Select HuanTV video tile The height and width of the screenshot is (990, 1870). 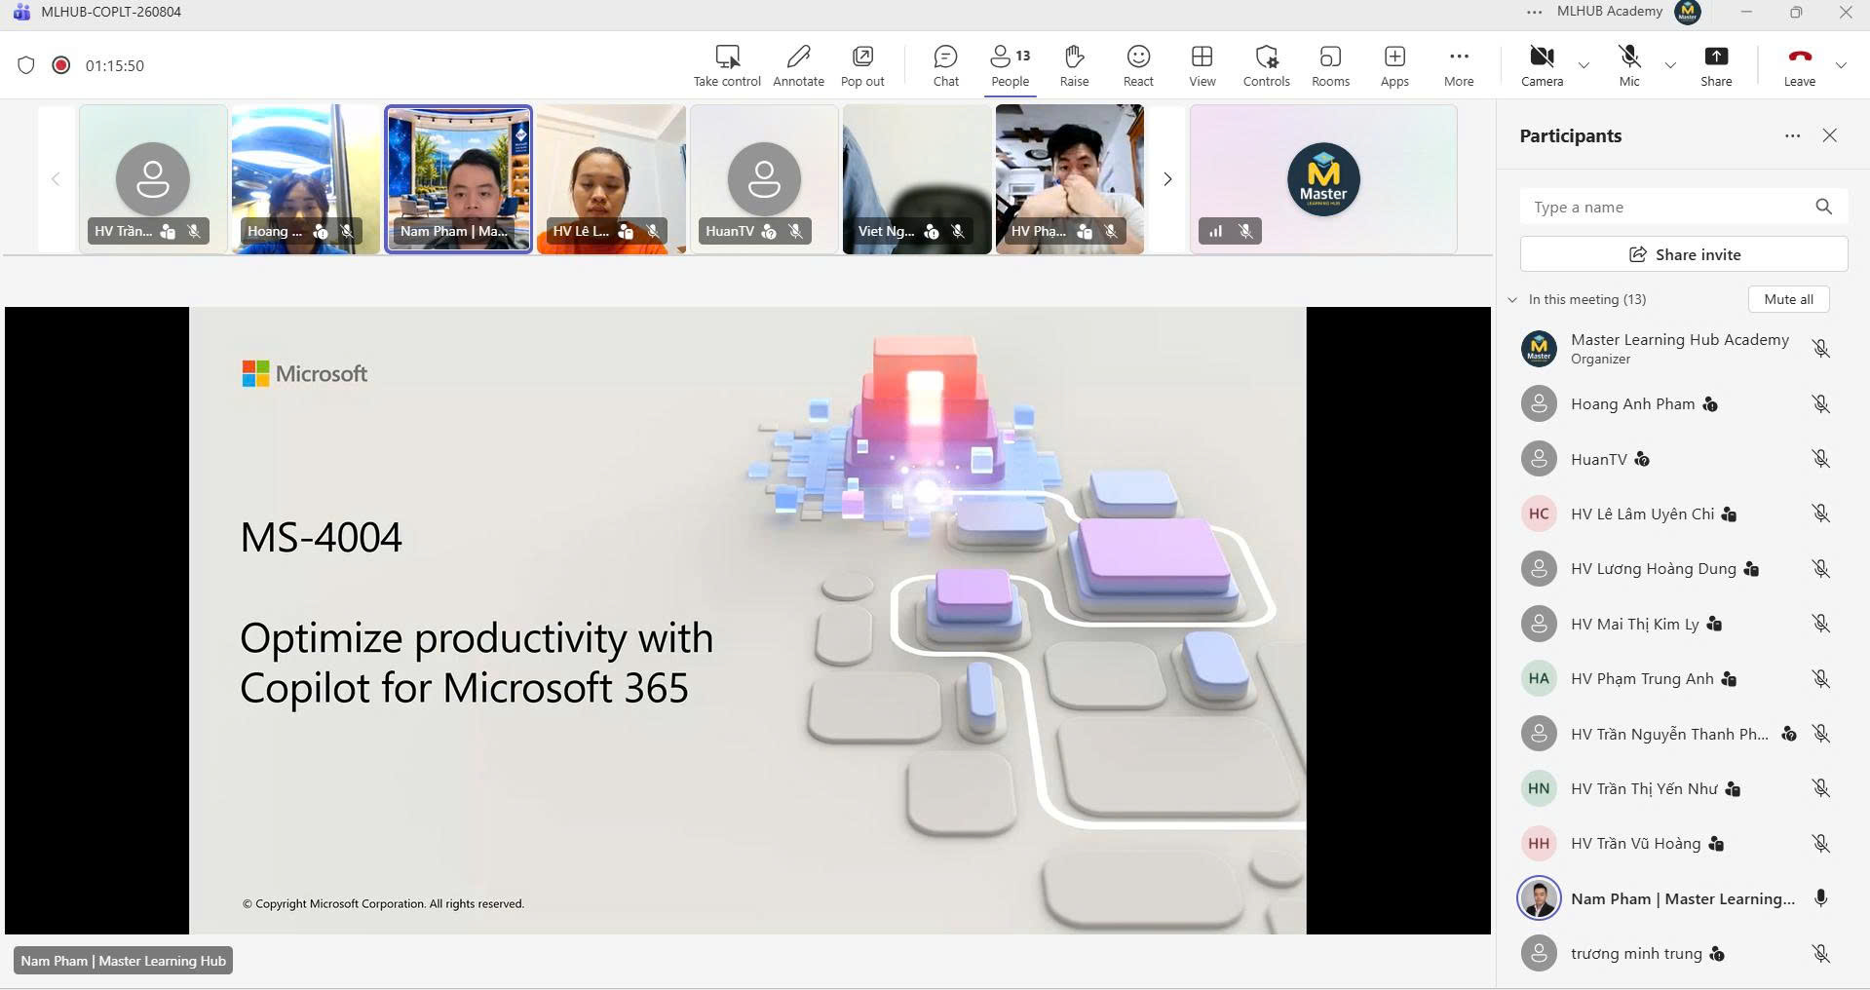764,179
